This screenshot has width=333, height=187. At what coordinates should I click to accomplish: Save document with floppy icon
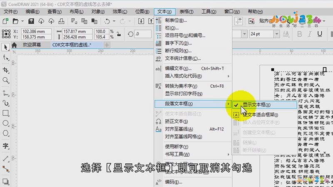(31, 21)
